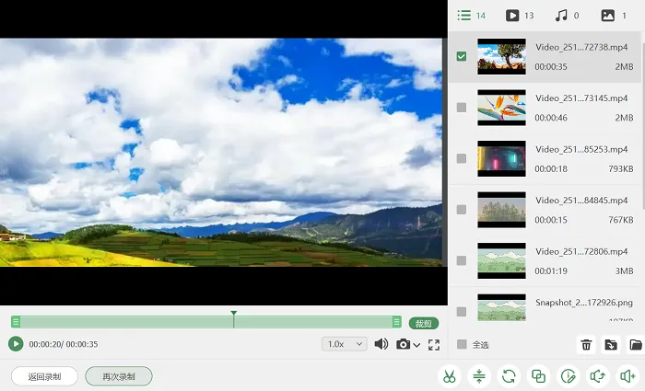
Task: Check the Video_251...73145.mp4 checkbox
Action: tap(462, 108)
